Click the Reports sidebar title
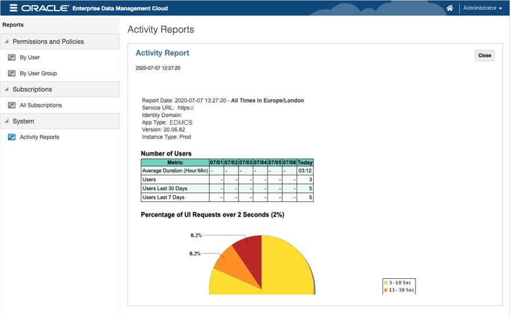This screenshot has height=317, width=510. pyautogui.click(x=13, y=24)
